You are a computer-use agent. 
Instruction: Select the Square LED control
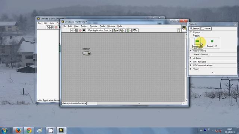coord(197,41)
